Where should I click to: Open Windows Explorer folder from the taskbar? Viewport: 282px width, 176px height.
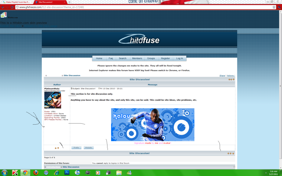click(x=119, y=173)
